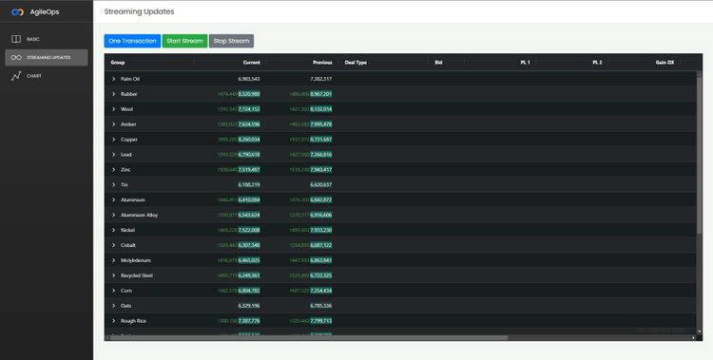This screenshot has width=713, height=360.
Task: Select the Current value in Tin row
Action: [x=249, y=185]
